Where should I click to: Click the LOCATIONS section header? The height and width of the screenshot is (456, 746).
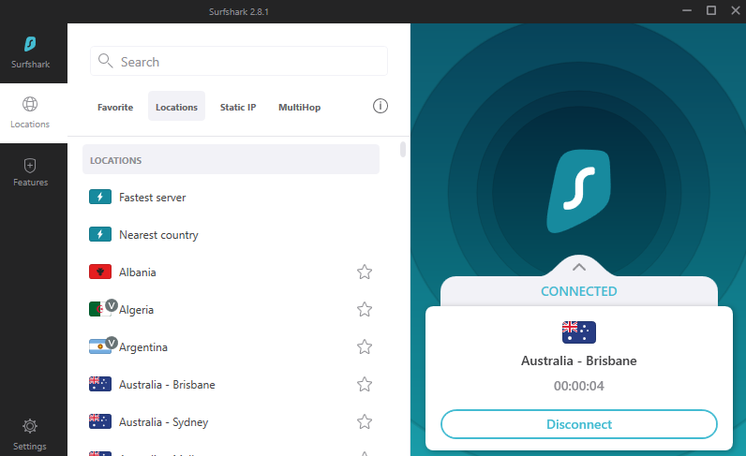(231, 159)
